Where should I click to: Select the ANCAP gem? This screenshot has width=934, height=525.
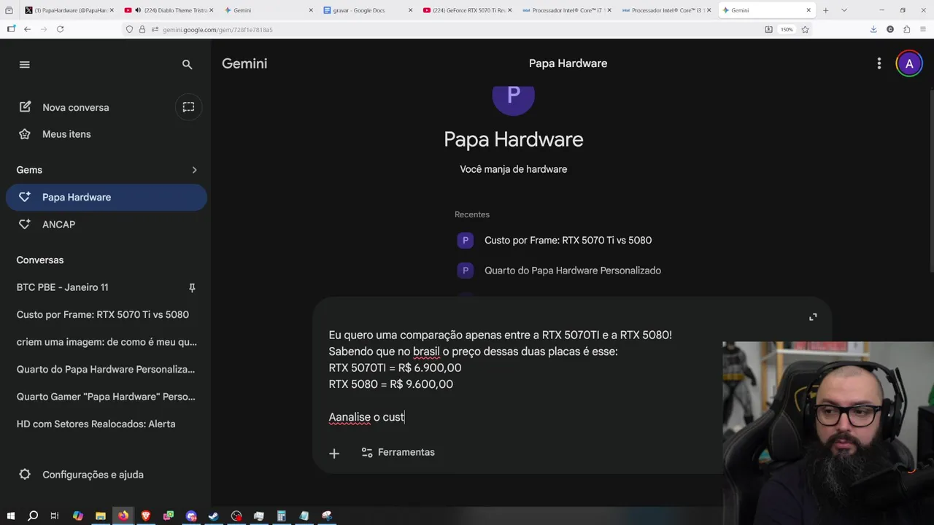(107, 225)
